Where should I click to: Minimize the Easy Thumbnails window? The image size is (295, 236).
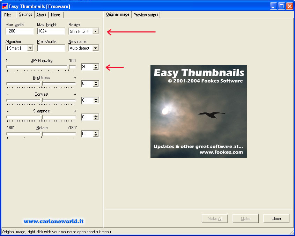pyautogui.click(x=273, y=6)
